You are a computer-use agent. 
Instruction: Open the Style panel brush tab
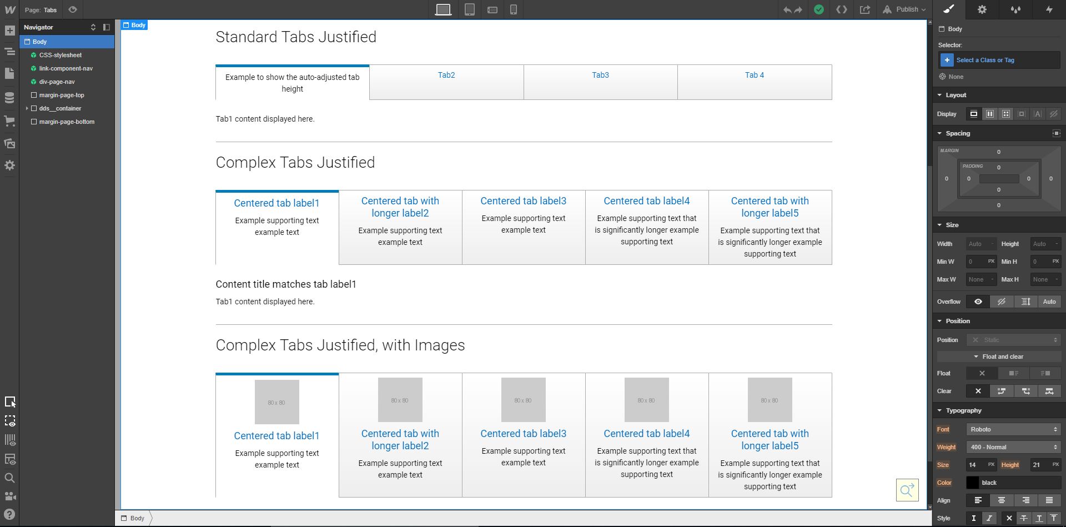coord(949,9)
